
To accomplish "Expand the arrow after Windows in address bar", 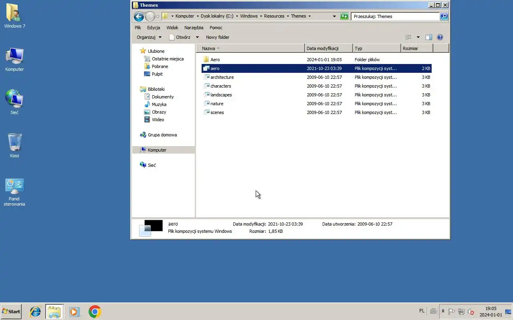I will (x=261, y=16).
